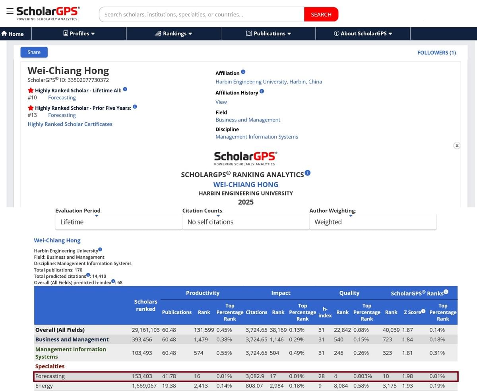Open the Rankings menu
This screenshot has width=477, height=391.
click(x=174, y=33)
